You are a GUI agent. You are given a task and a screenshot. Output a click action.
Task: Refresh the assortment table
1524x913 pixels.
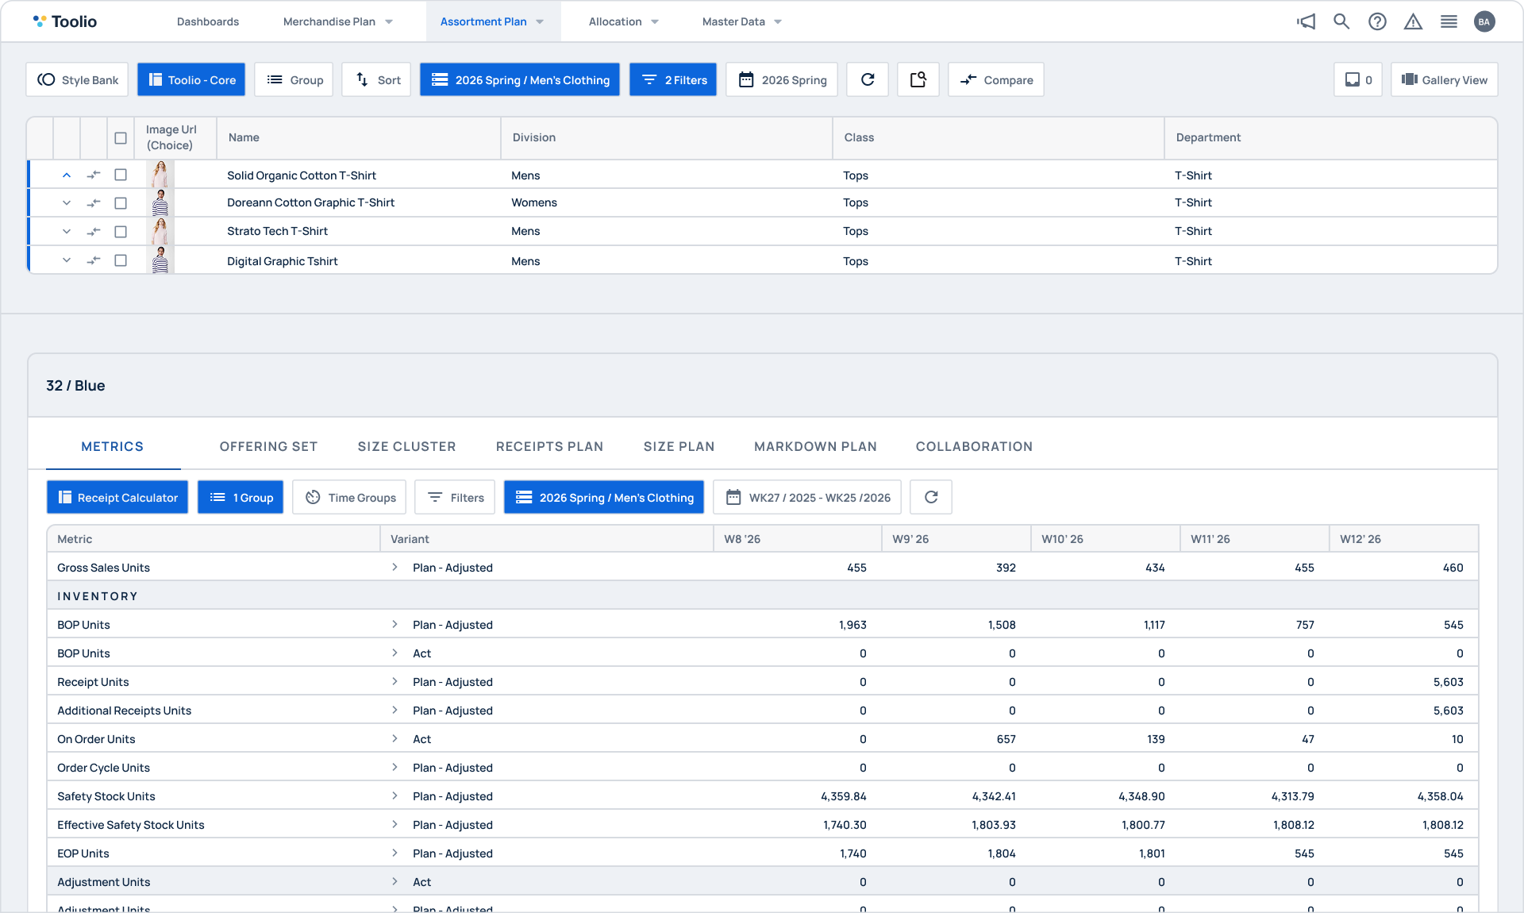[x=868, y=79]
